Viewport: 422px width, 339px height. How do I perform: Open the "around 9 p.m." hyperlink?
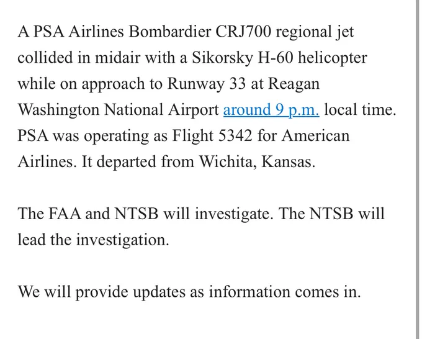[x=271, y=110]
